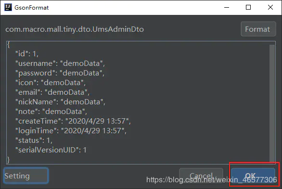The width and height of the screenshot is (282, 189).
Task: Cancel the GsonFormat dialog
Action: 201,176
